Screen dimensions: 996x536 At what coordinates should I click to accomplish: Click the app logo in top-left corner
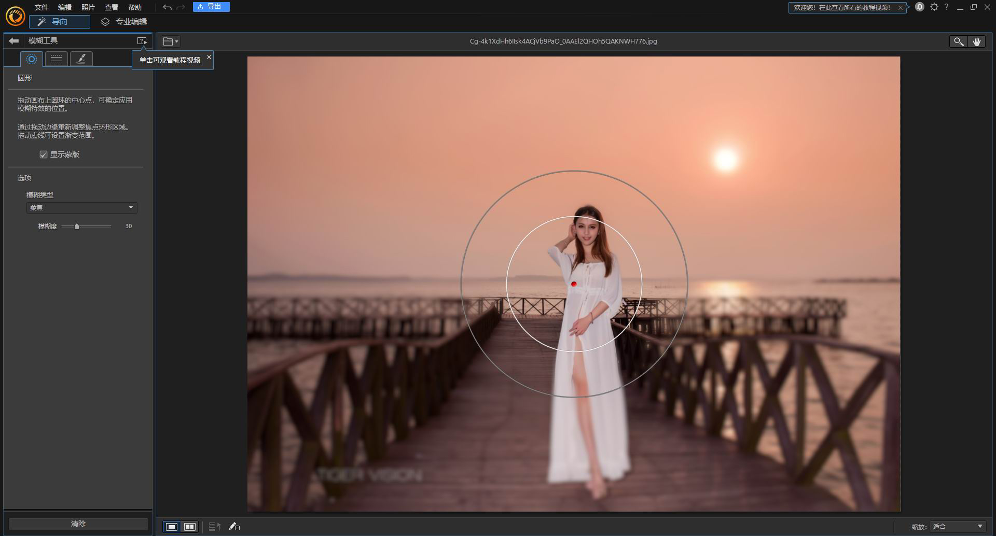pos(15,16)
